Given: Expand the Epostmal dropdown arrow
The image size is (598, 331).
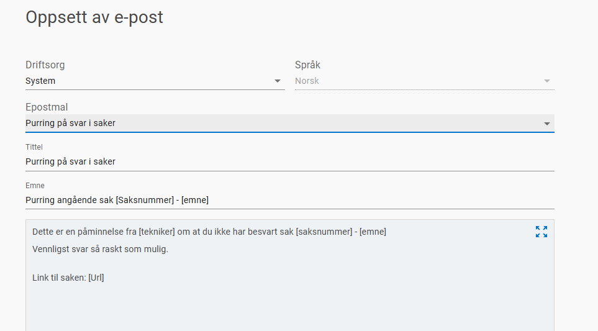Looking at the screenshot, I should pos(546,124).
